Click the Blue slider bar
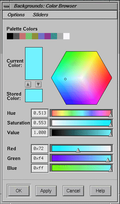The image size is (120, 204). click(81, 168)
